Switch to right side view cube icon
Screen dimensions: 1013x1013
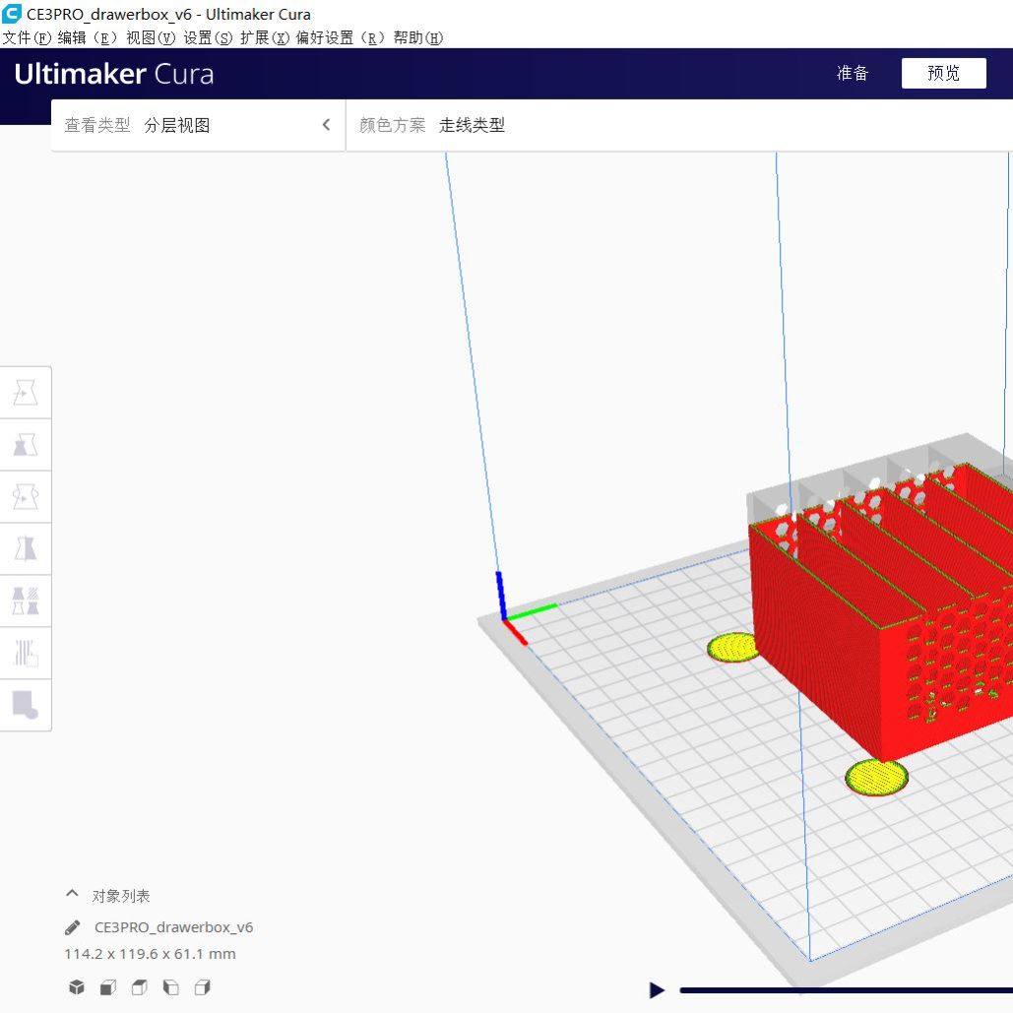point(203,987)
